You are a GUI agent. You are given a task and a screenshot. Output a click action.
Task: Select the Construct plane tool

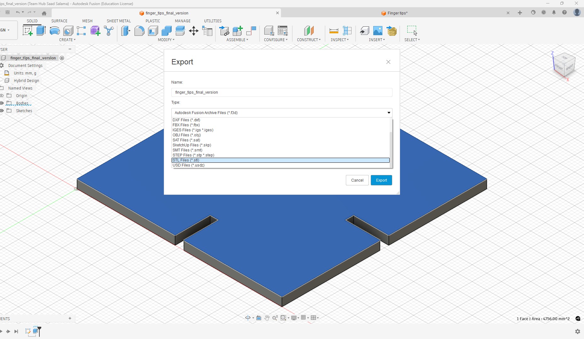[x=309, y=31]
